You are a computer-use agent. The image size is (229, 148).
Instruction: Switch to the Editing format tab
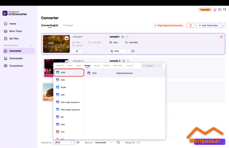point(106,65)
